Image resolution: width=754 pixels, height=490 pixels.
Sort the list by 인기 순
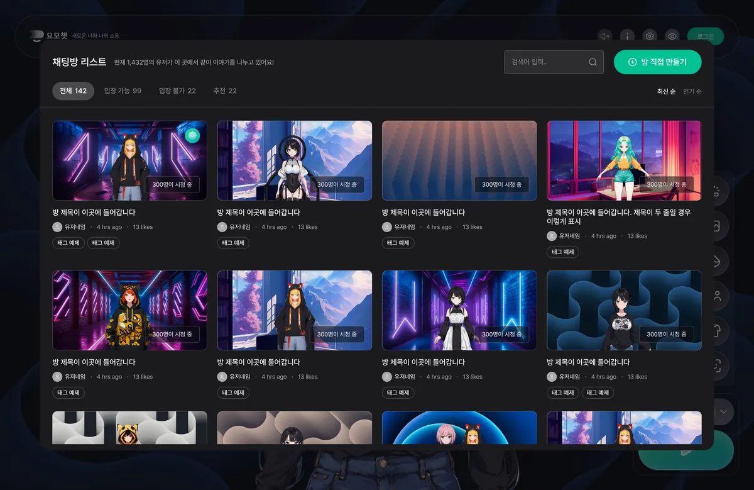pos(692,91)
